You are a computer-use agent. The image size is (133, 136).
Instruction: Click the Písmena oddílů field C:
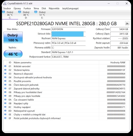point(68,48)
